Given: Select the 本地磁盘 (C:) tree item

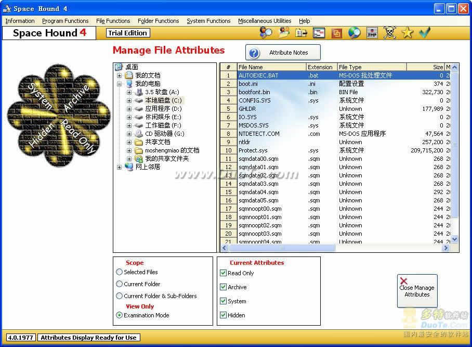Looking at the screenshot, I should click(163, 100).
